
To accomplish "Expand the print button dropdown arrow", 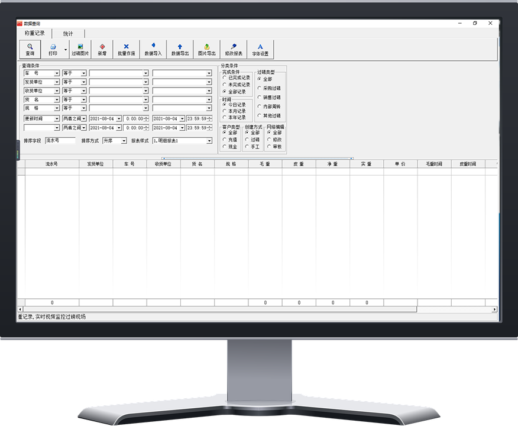I will coord(66,50).
